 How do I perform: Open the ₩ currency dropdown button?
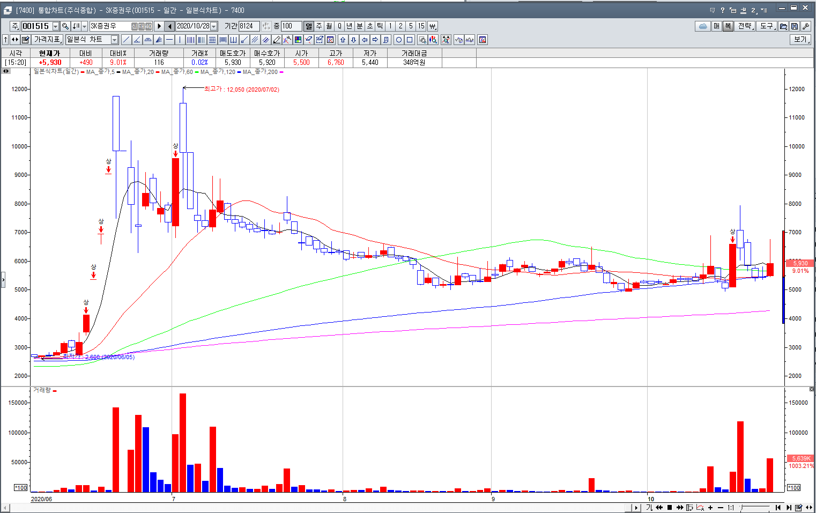pos(432,26)
